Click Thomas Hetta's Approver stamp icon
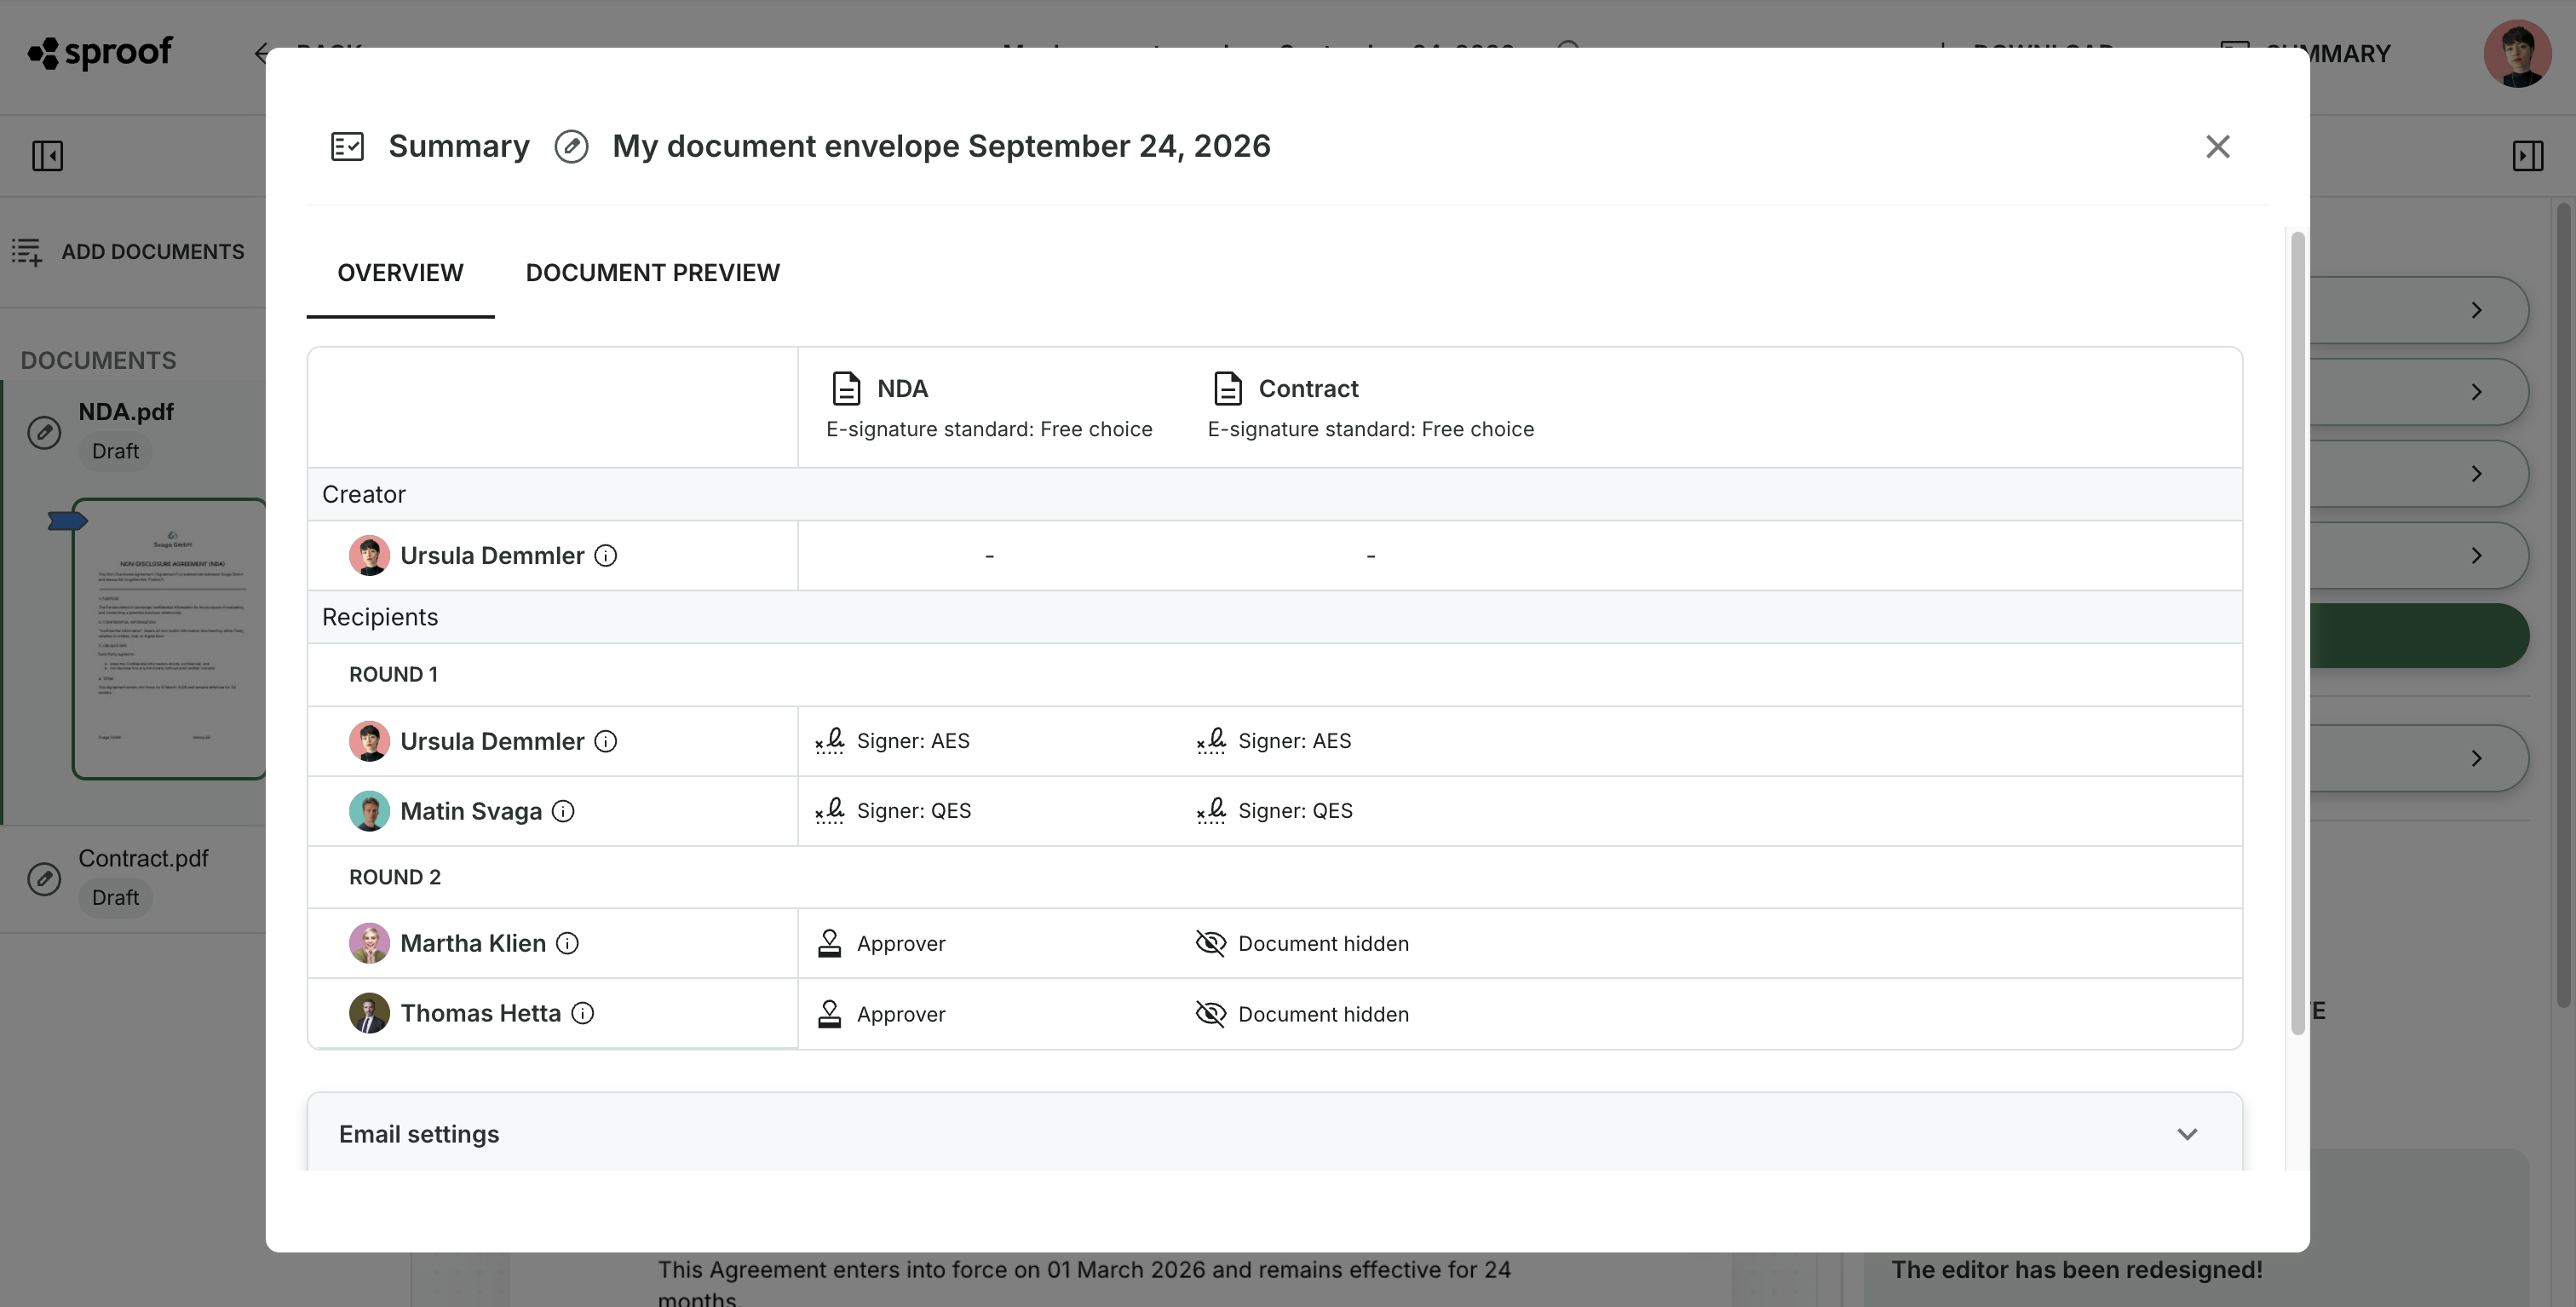The width and height of the screenshot is (2576, 1307). click(x=829, y=1013)
